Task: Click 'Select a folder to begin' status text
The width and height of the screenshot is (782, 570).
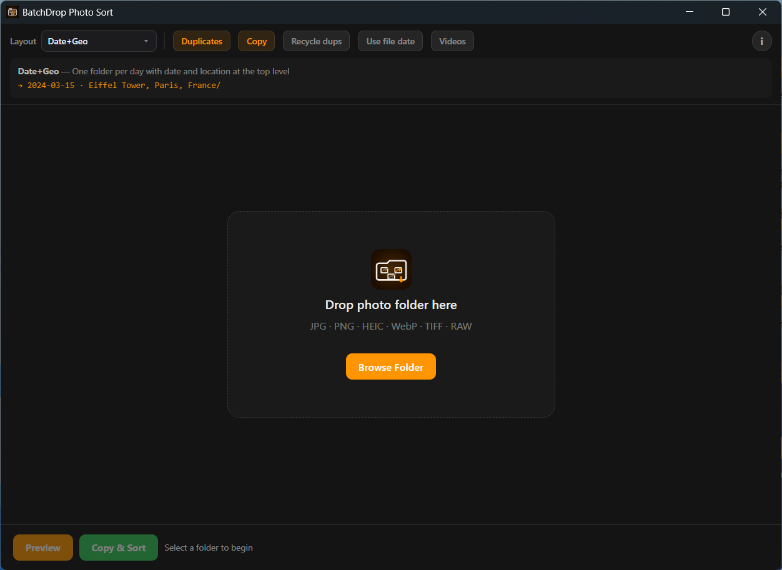Action: pyautogui.click(x=209, y=548)
